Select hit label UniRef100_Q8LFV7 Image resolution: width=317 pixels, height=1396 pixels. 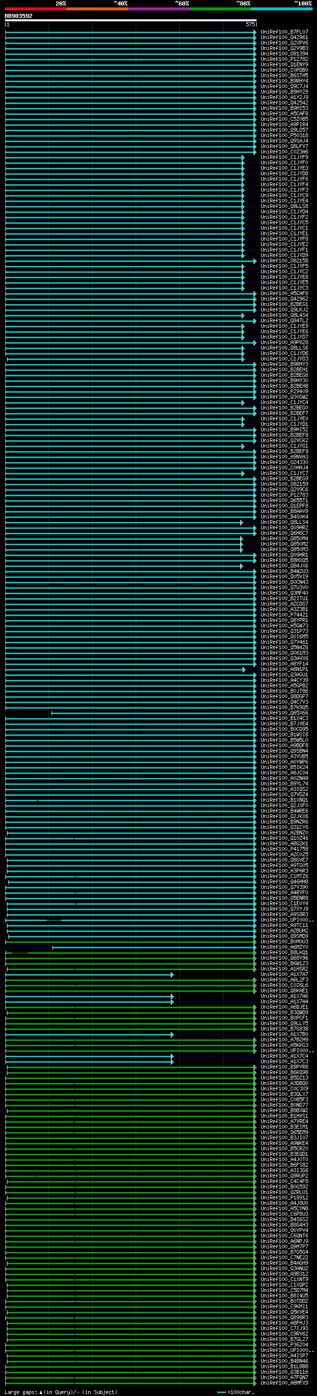coord(284,146)
